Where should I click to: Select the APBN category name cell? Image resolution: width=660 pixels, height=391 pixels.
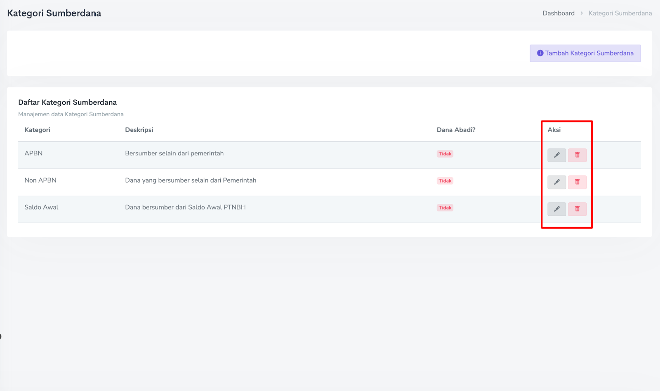pyautogui.click(x=33, y=153)
